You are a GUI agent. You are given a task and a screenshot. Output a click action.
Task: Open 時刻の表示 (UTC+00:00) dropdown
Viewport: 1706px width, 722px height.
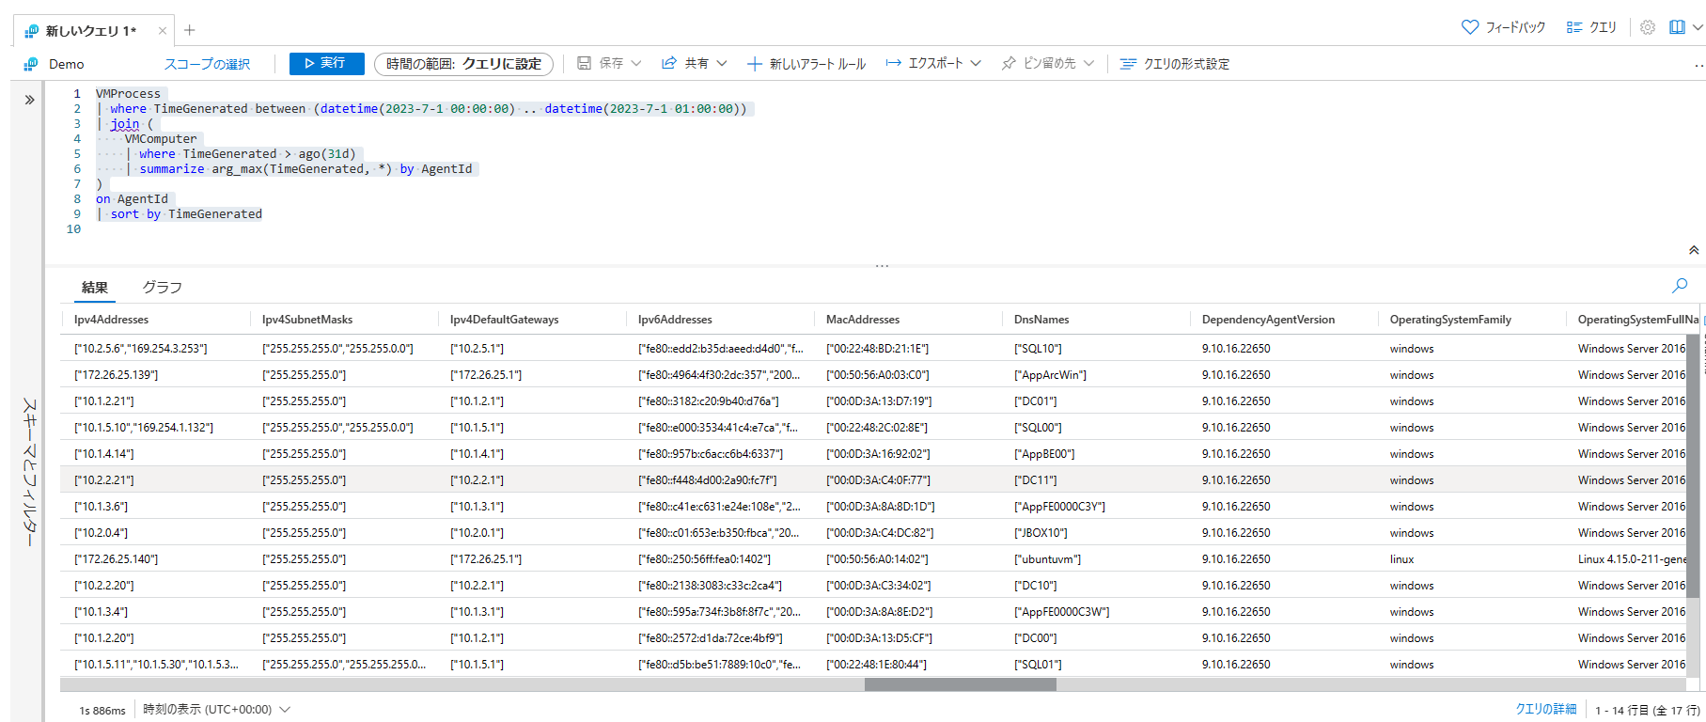point(217,710)
